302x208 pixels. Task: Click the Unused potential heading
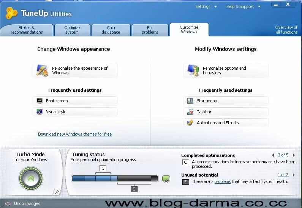[x=199, y=175]
